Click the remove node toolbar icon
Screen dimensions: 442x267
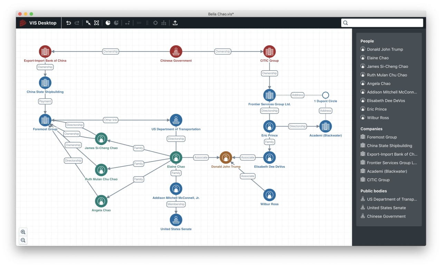(116, 23)
